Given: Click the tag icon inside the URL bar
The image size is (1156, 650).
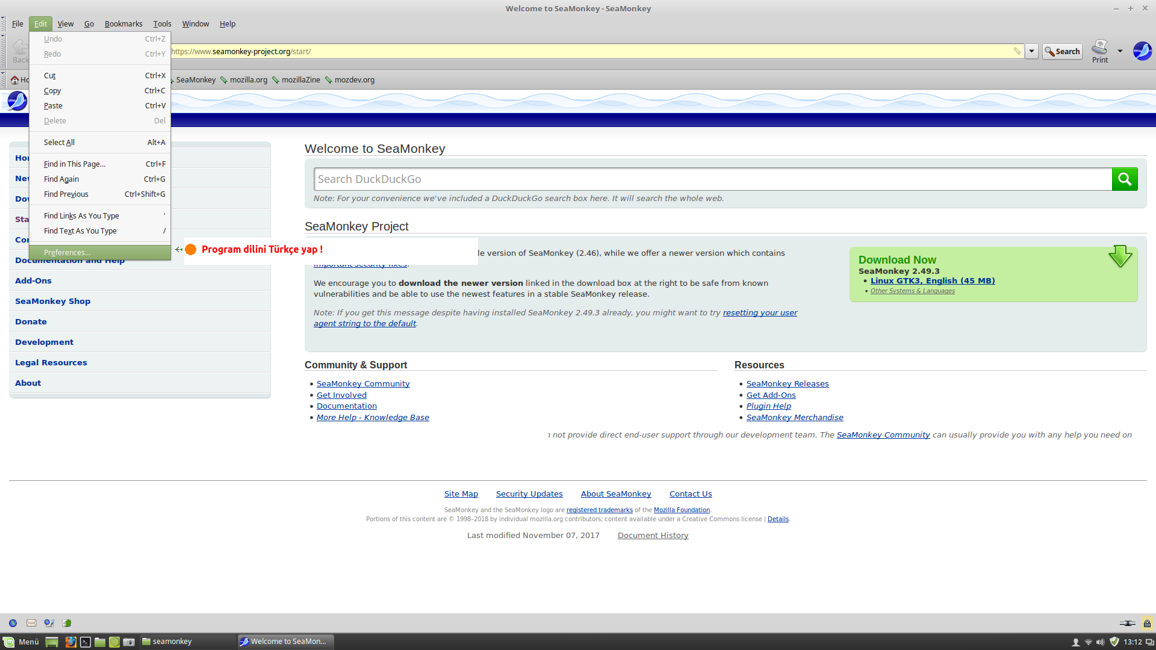Looking at the screenshot, I should [1017, 51].
